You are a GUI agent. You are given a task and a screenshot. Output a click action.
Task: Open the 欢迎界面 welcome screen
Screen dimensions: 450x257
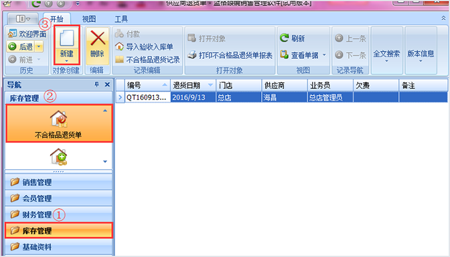(x=27, y=34)
